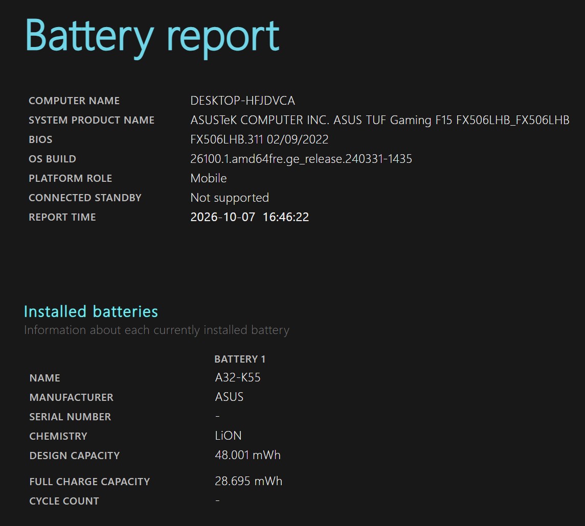The width and height of the screenshot is (585, 526).
Task: Select the FULL CHARGE CAPACITY label
Action: (x=89, y=481)
